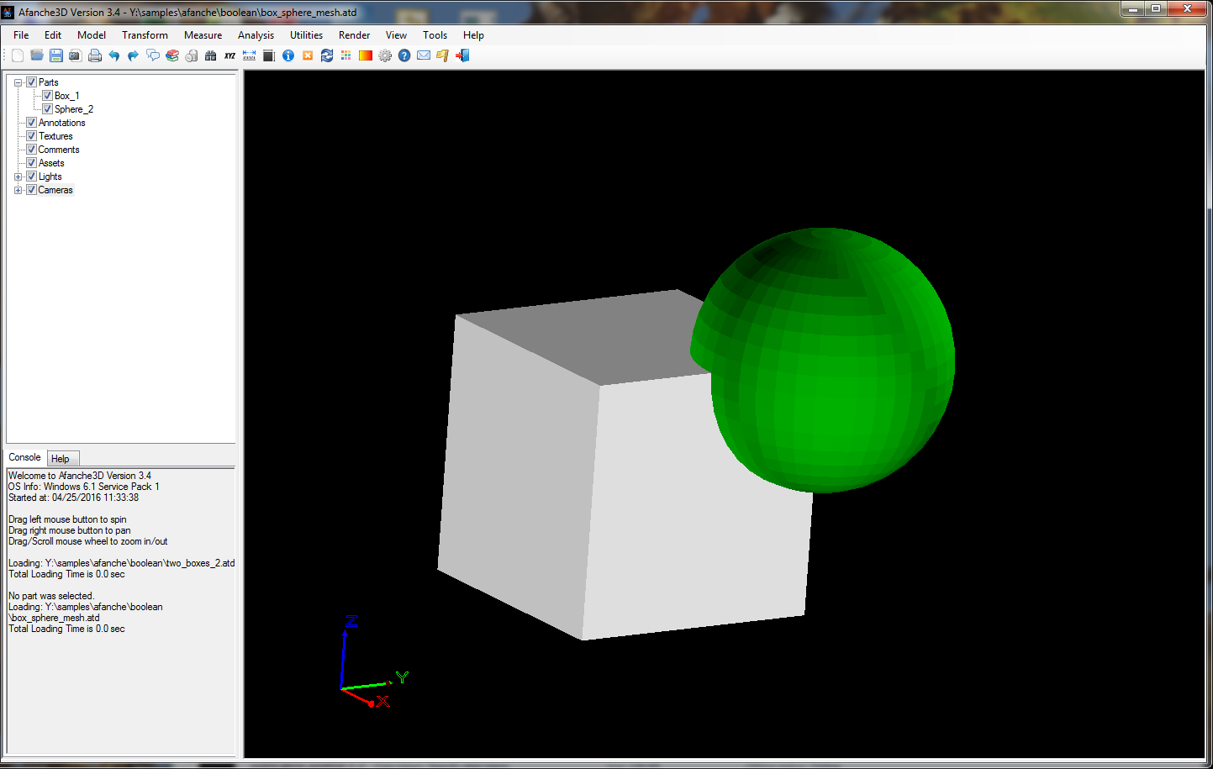Viewport: 1213px width, 769px height.
Task: Click the binoculars search icon
Action: pyautogui.click(x=210, y=55)
